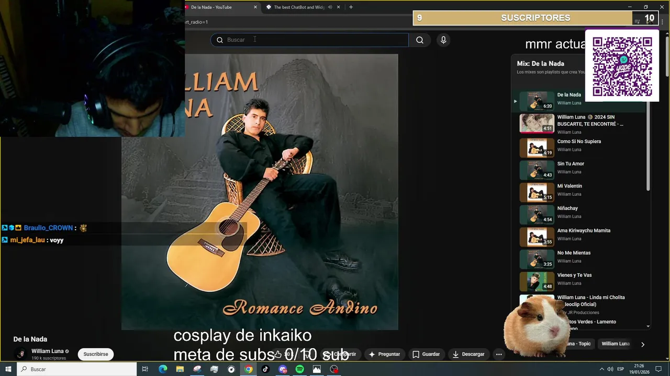This screenshot has height=376, width=670.
Task: Open a new Chrome tab
Action: pos(351,7)
